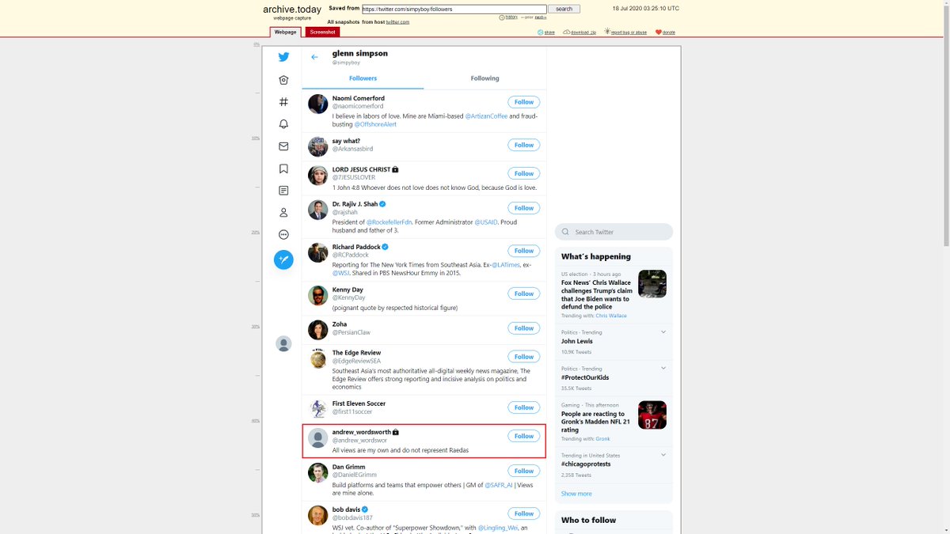Click into the Search Twitter field
This screenshot has height=534, width=950.
(x=614, y=232)
